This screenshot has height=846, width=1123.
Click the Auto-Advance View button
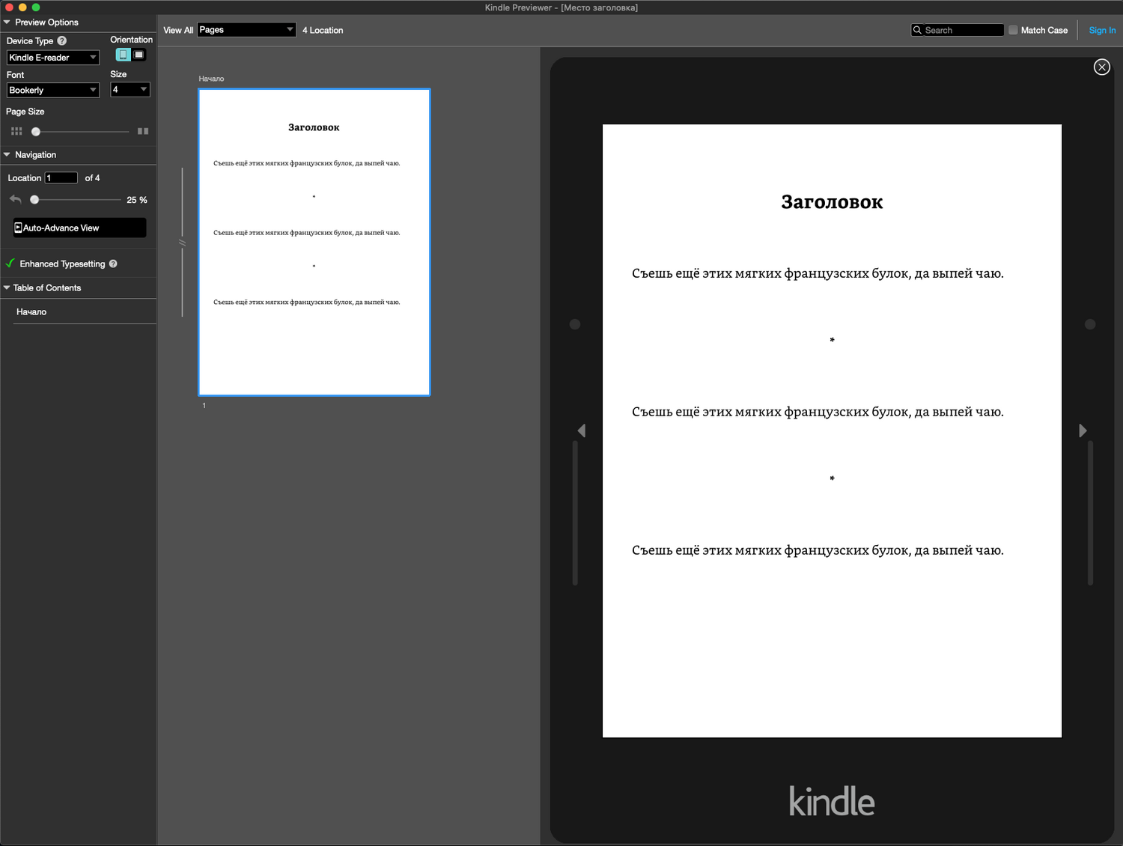coord(79,228)
